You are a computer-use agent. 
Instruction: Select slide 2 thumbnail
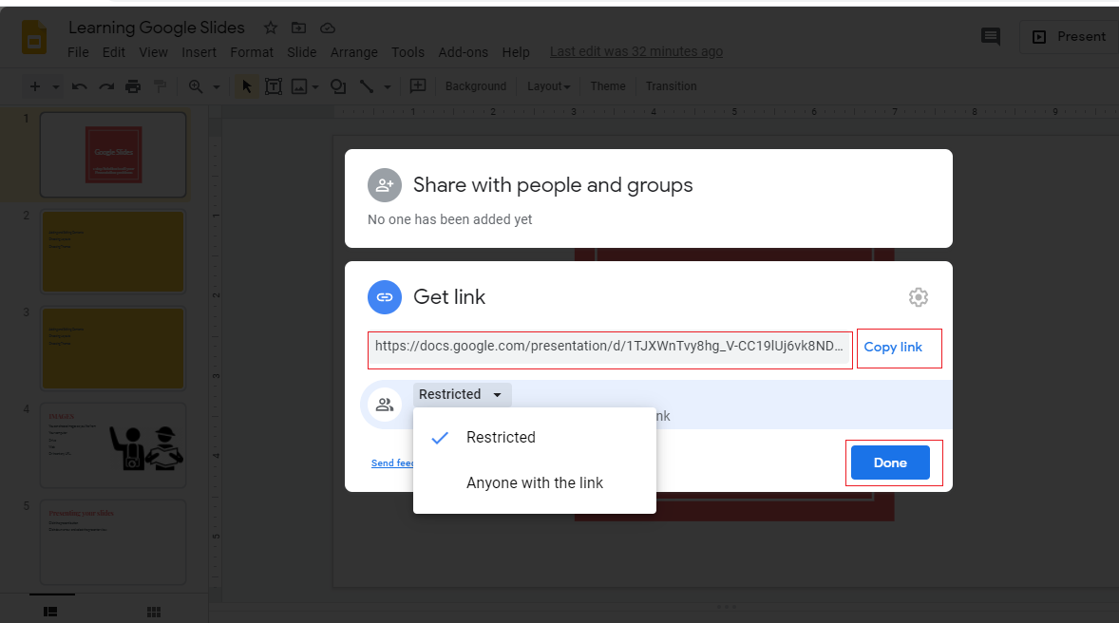pos(113,252)
